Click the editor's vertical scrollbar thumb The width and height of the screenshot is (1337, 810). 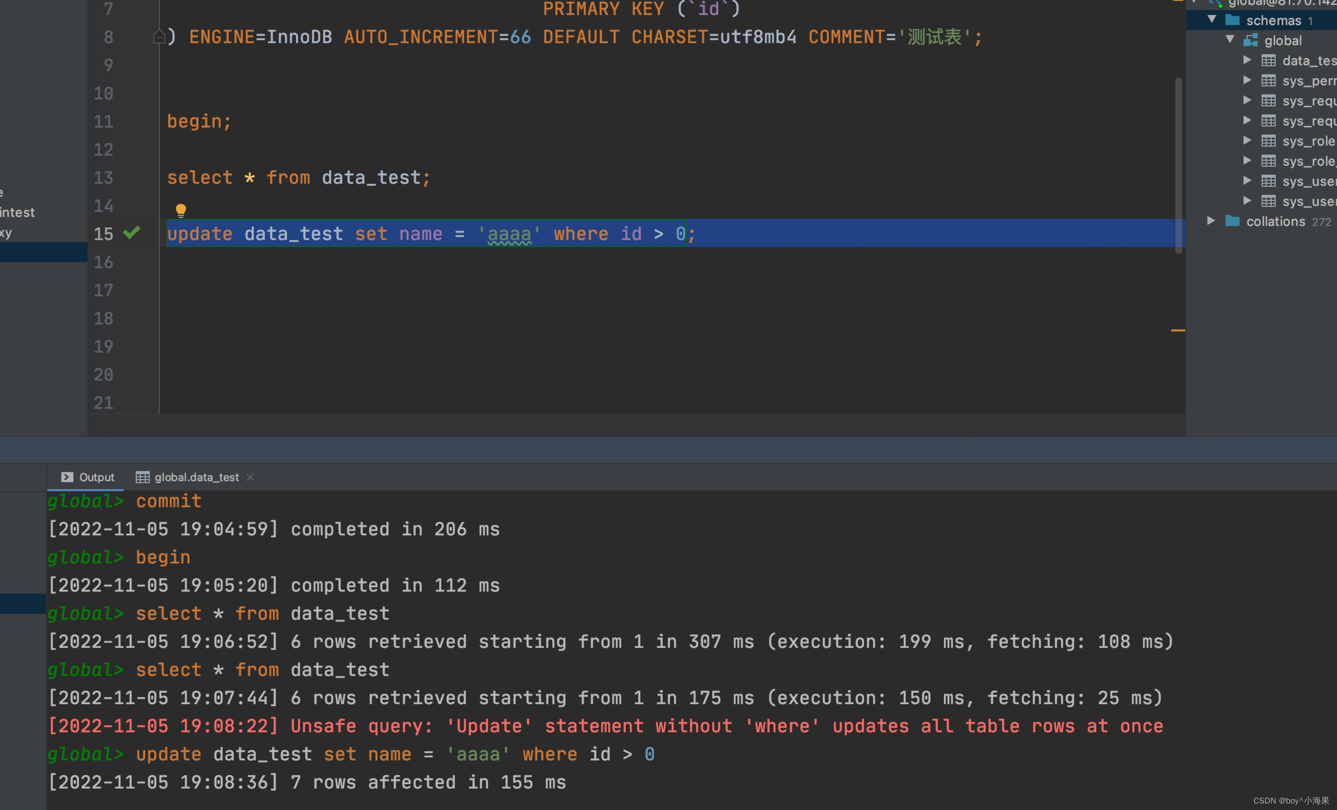coord(1178,165)
